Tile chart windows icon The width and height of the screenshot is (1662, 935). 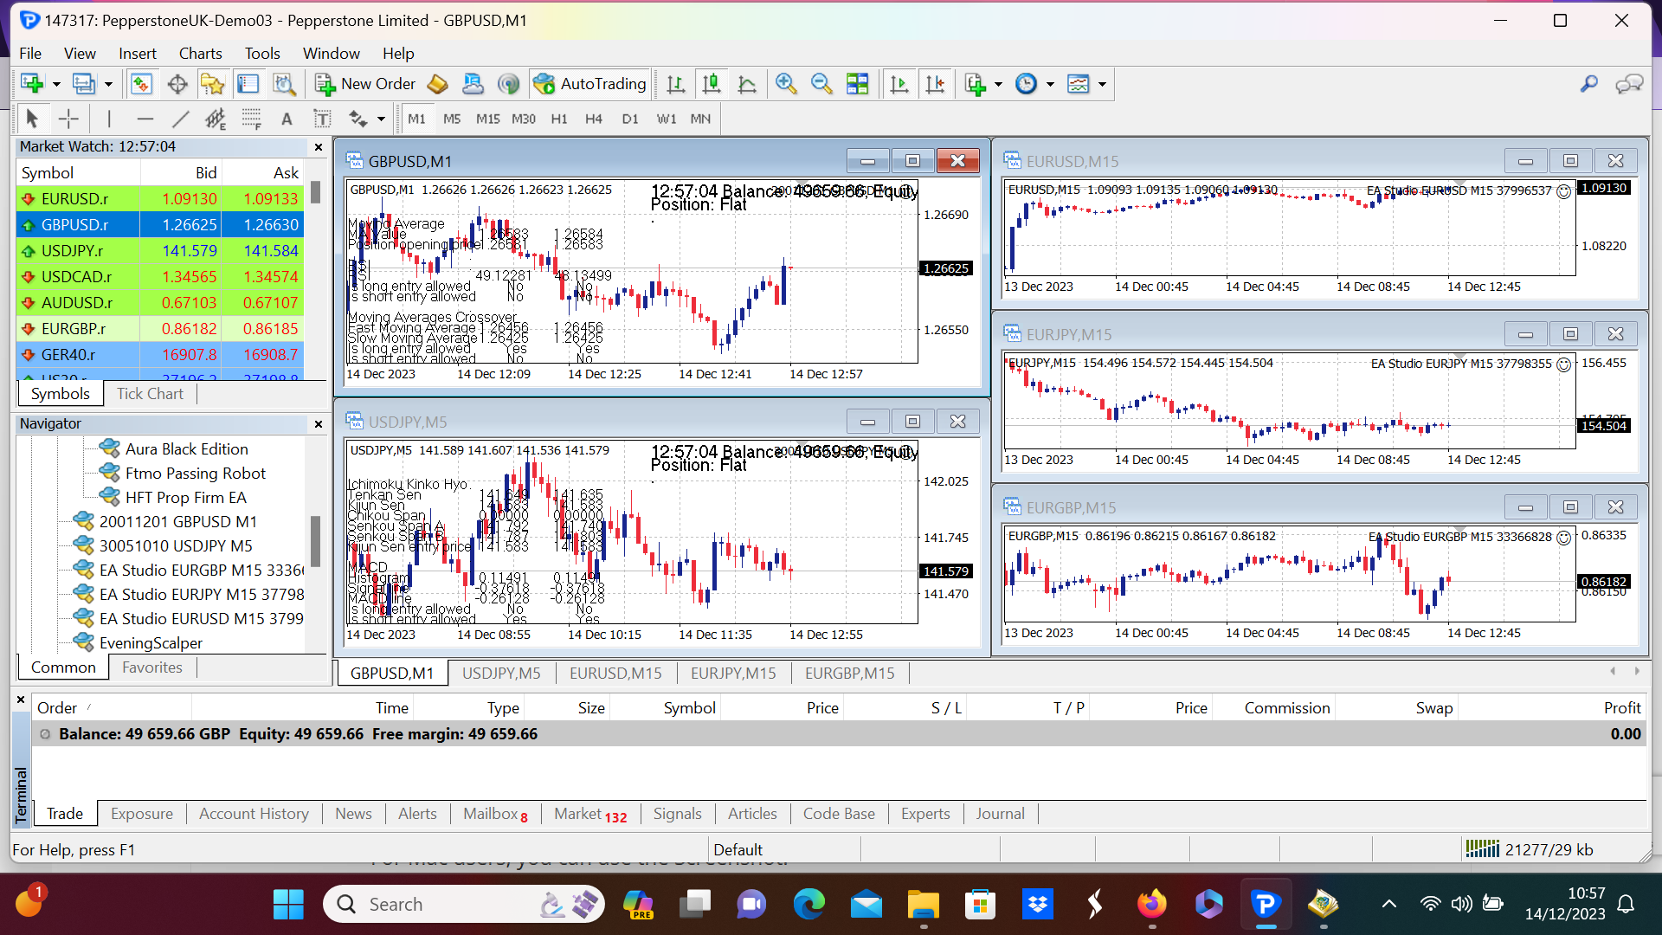click(858, 84)
